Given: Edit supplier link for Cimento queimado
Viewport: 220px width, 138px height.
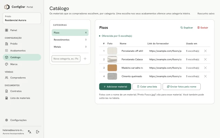Looking at the screenshot, I should tap(165, 76).
